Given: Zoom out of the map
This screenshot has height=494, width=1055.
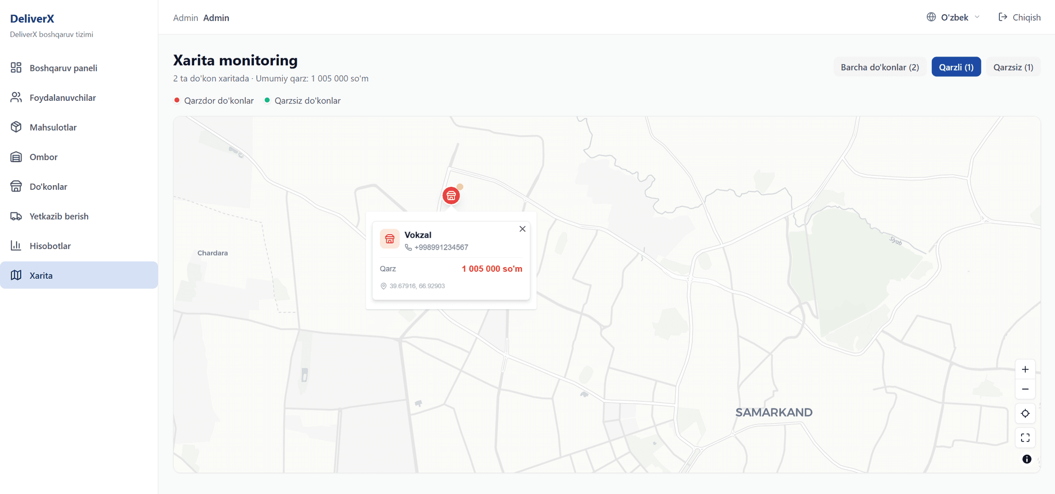Looking at the screenshot, I should [1025, 390].
